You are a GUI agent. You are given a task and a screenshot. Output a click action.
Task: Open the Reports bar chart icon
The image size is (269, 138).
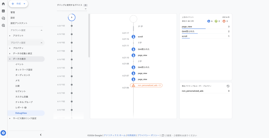pyautogui.click(x=3, y=11)
